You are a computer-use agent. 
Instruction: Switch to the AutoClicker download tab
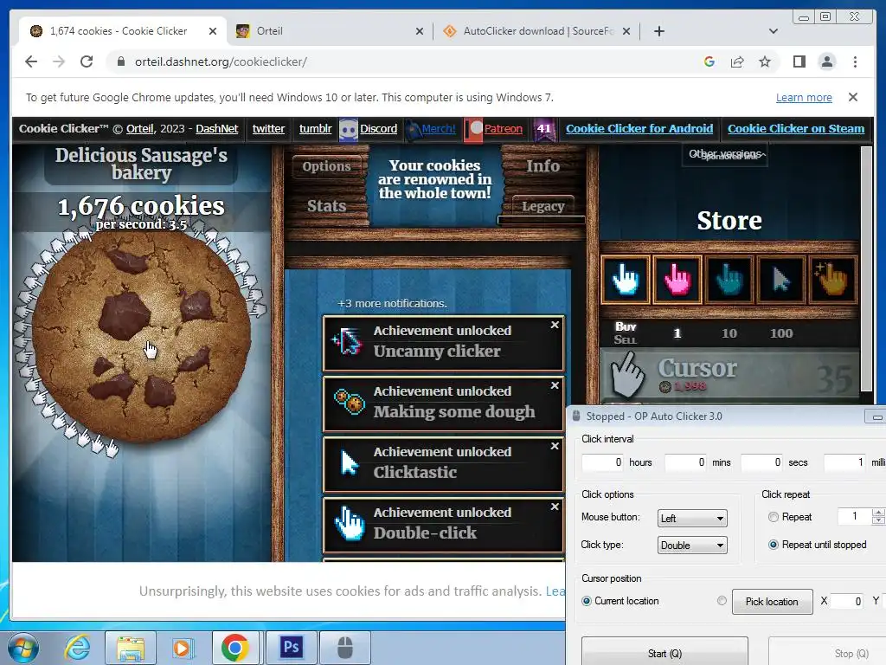click(x=536, y=31)
